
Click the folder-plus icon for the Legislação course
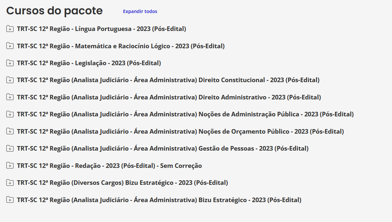(x=10, y=63)
